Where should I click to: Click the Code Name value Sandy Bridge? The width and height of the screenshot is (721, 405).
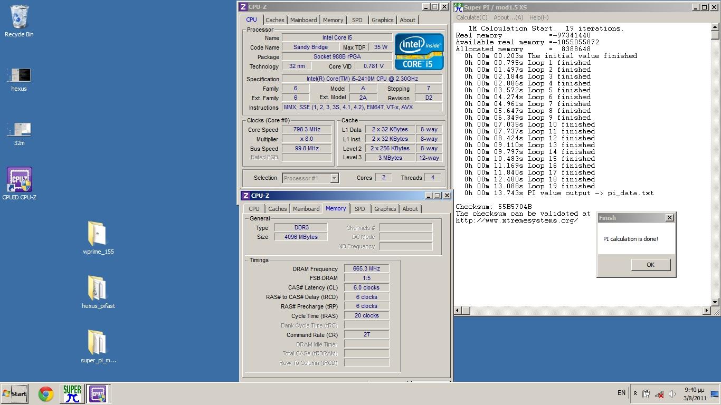310,47
